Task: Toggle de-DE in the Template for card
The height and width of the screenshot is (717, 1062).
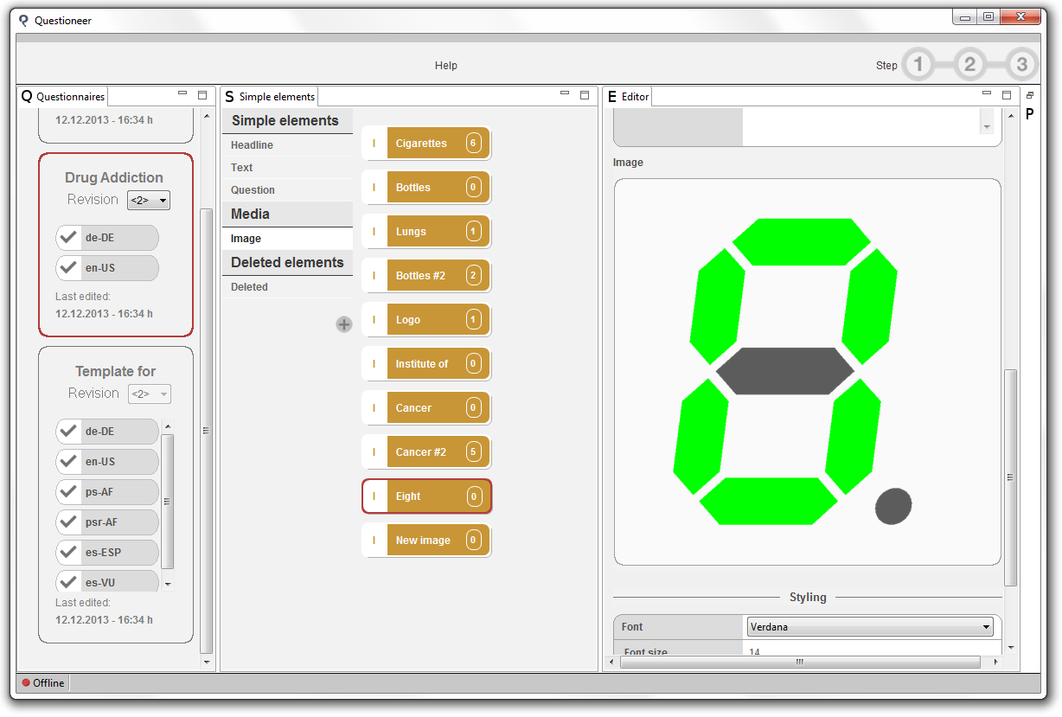Action: (107, 432)
